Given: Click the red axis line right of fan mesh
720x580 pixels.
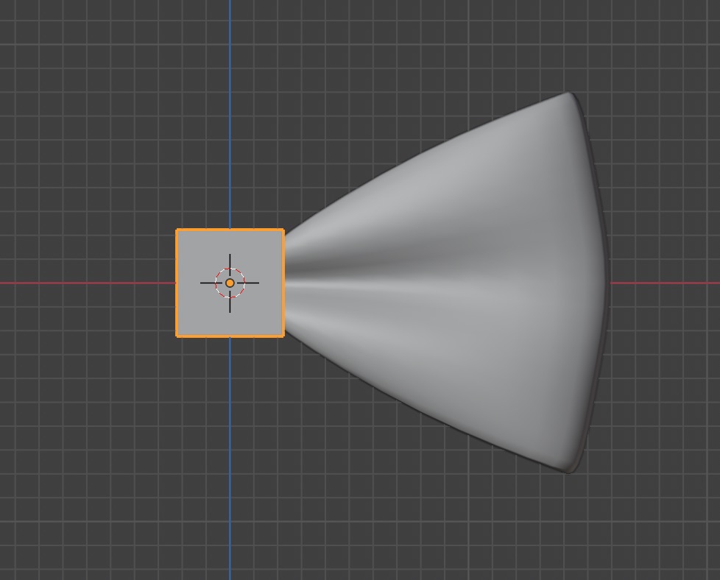Looking at the screenshot, I should [x=663, y=283].
